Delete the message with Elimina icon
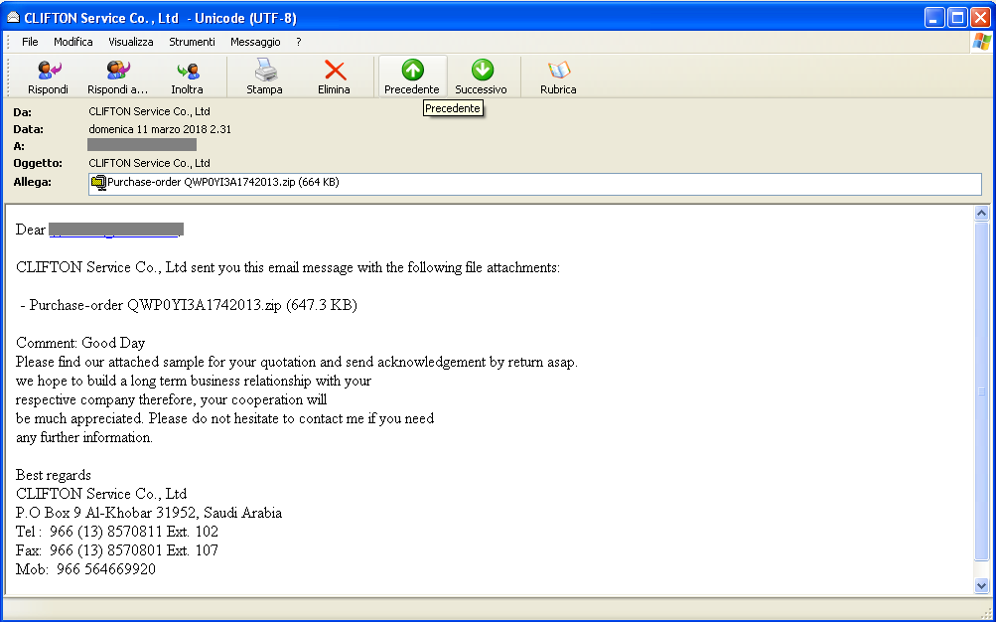 click(x=334, y=70)
